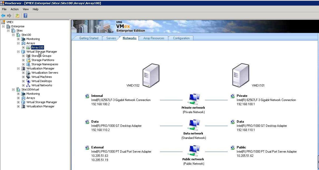Viewport: 319px width, 170px height.
Task: Open the Action menu
Action: tap(15, 9)
